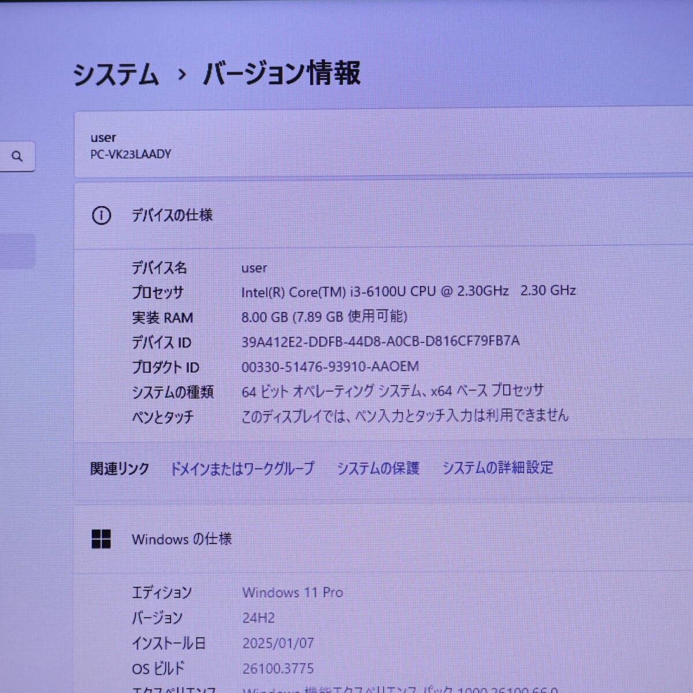The image size is (693, 693).
Task: Select the 64 ビット system type value
Action: [x=393, y=391]
